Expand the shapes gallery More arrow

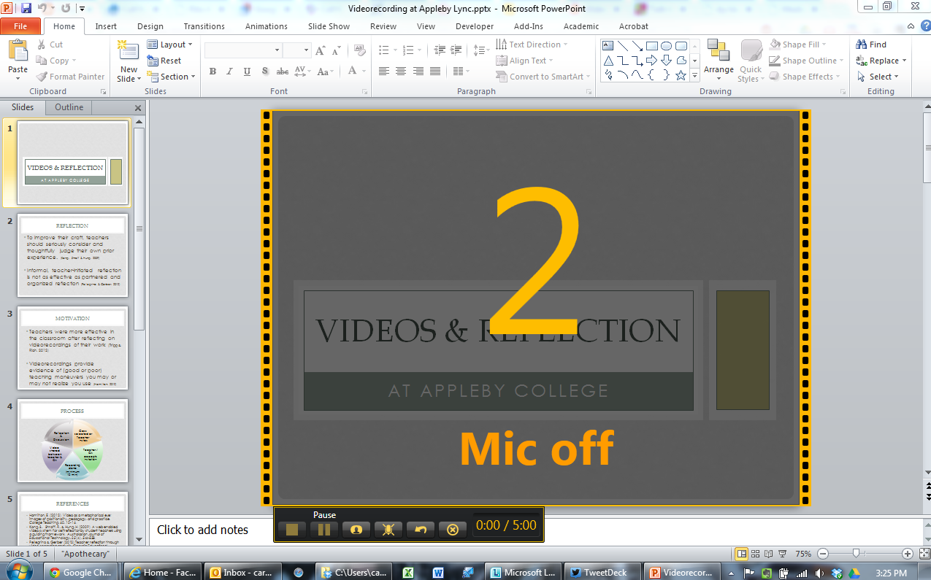point(694,75)
